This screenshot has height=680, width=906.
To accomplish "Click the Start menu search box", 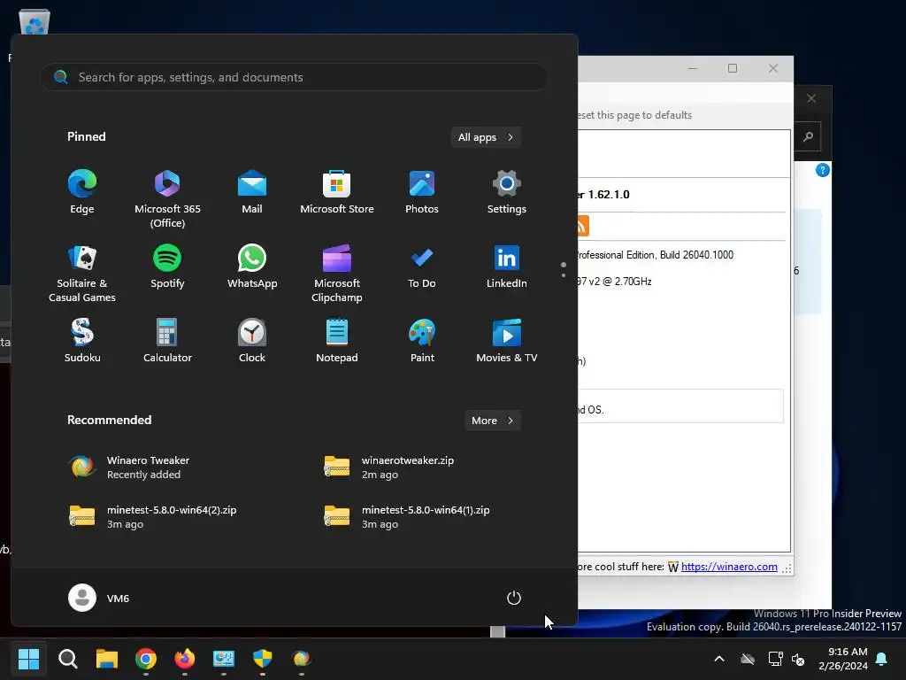I will (x=294, y=77).
